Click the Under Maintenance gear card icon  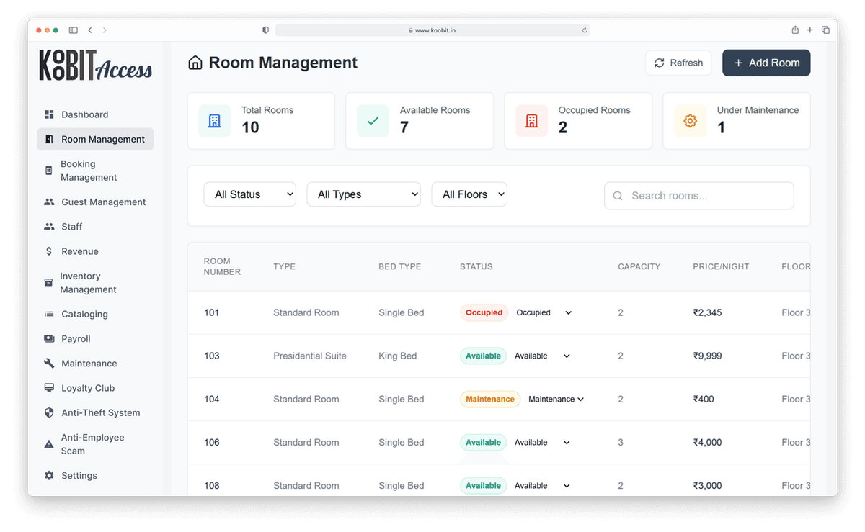tap(690, 121)
